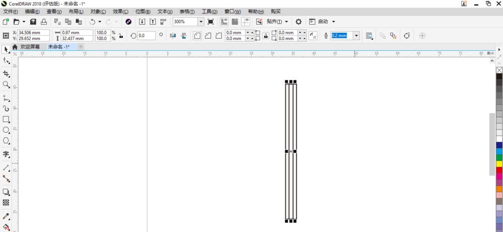Pick the yellow swatch in palette

coord(499,164)
